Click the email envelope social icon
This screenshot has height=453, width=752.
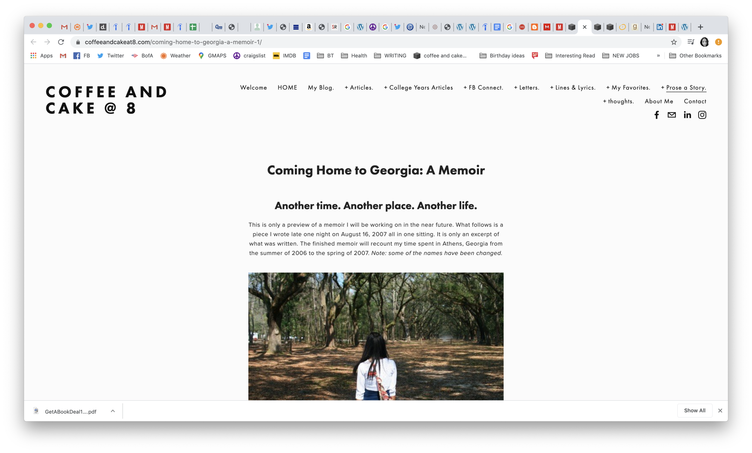click(x=671, y=115)
